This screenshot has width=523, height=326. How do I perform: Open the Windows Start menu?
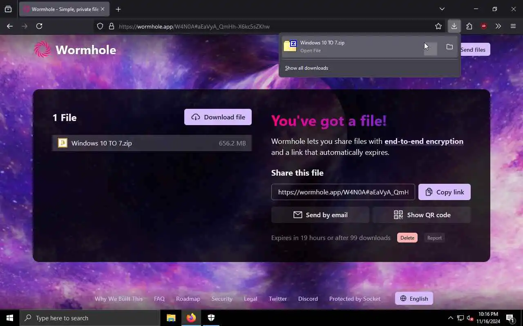point(10,318)
